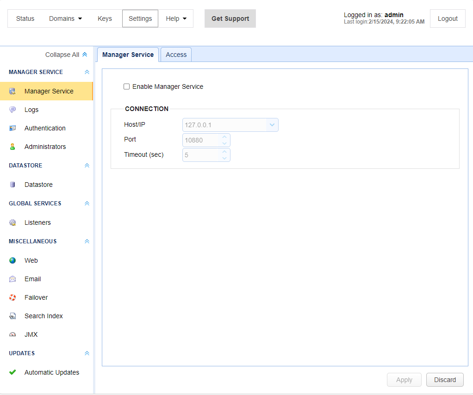Click the Automatic Updates green checkmark icon
The height and width of the screenshot is (395, 473).
(x=12, y=372)
